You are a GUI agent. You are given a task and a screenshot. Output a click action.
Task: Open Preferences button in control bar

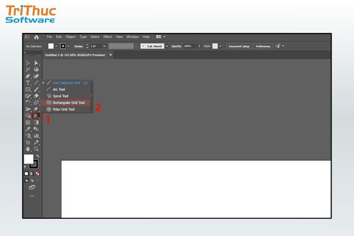tap(263, 46)
